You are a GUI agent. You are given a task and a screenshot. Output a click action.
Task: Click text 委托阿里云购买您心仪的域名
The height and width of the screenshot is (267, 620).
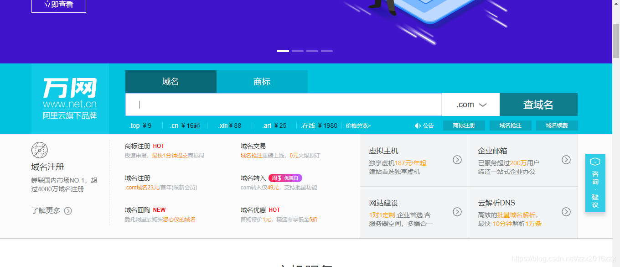coord(160,220)
